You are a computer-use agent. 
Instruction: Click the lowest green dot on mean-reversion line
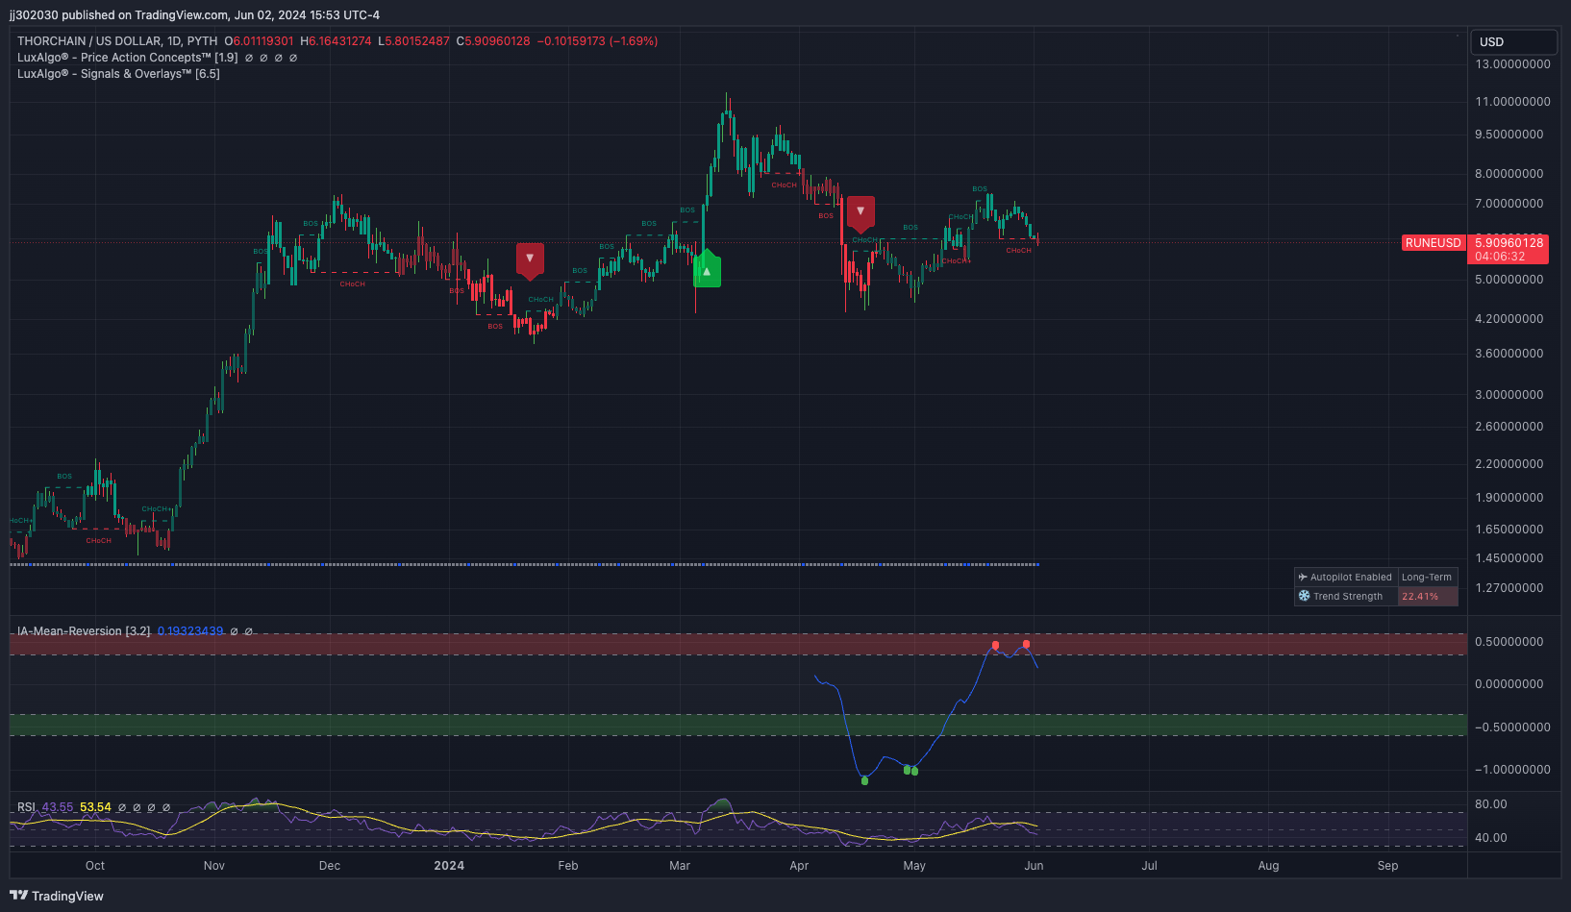pos(864,780)
